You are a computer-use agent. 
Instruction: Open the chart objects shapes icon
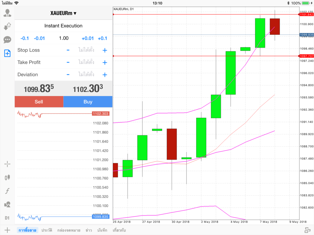click(7, 204)
